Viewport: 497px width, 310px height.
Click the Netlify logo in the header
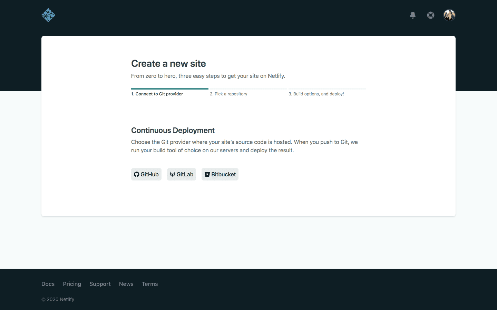[48, 15]
